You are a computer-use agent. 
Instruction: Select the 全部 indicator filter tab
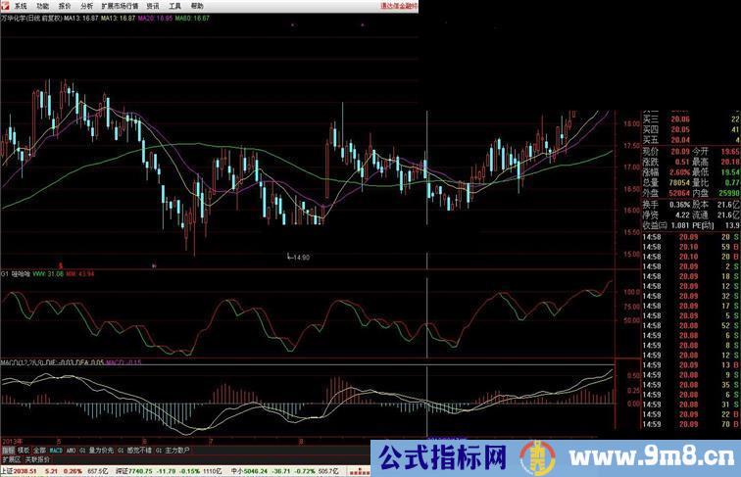click(x=38, y=450)
